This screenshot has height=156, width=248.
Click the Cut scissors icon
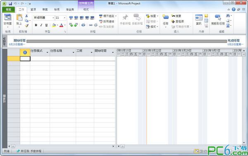(x=26, y=16)
